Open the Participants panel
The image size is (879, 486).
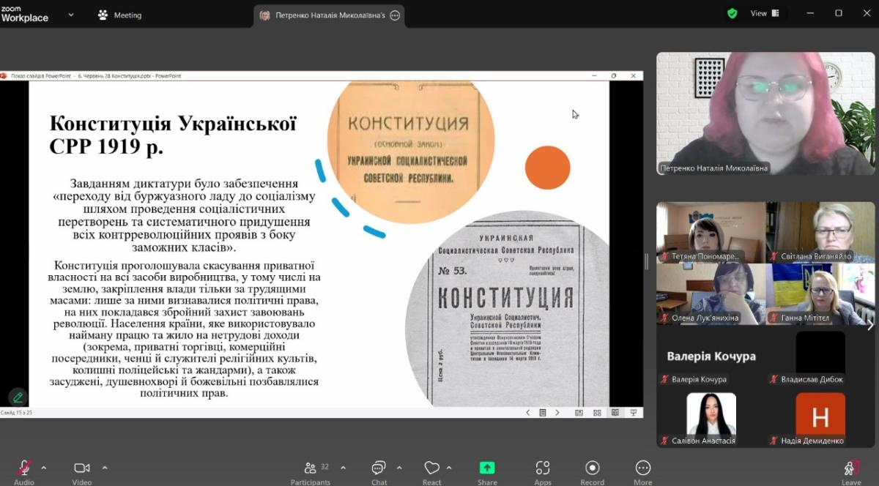pos(311,468)
